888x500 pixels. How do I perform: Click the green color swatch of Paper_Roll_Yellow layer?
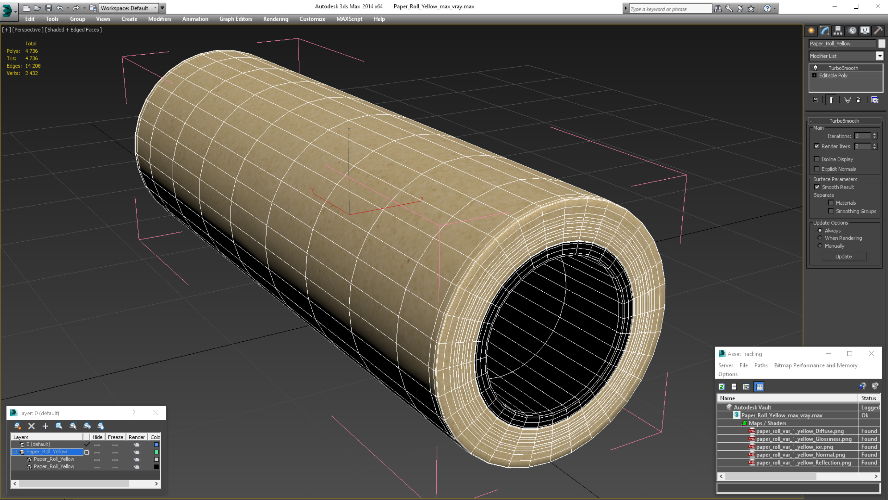click(x=156, y=452)
